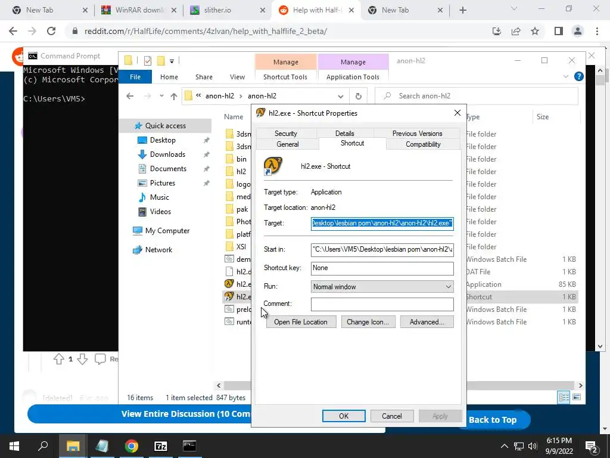Image resolution: width=610 pixels, height=458 pixels.
Task: Open Explorer Share ribbon tab
Action: [204, 77]
